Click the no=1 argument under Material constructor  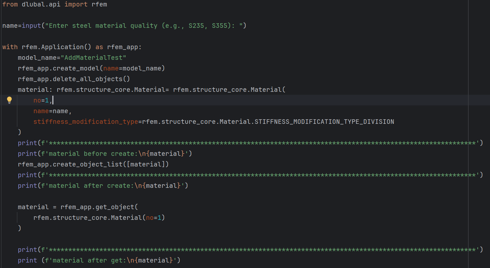coord(41,100)
